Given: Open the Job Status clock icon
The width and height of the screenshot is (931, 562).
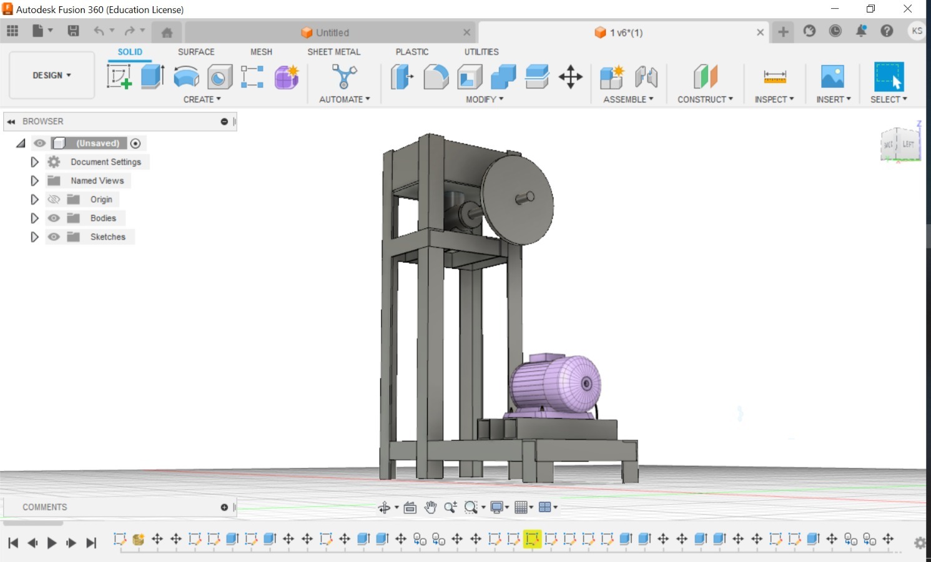Looking at the screenshot, I should 835,31.
